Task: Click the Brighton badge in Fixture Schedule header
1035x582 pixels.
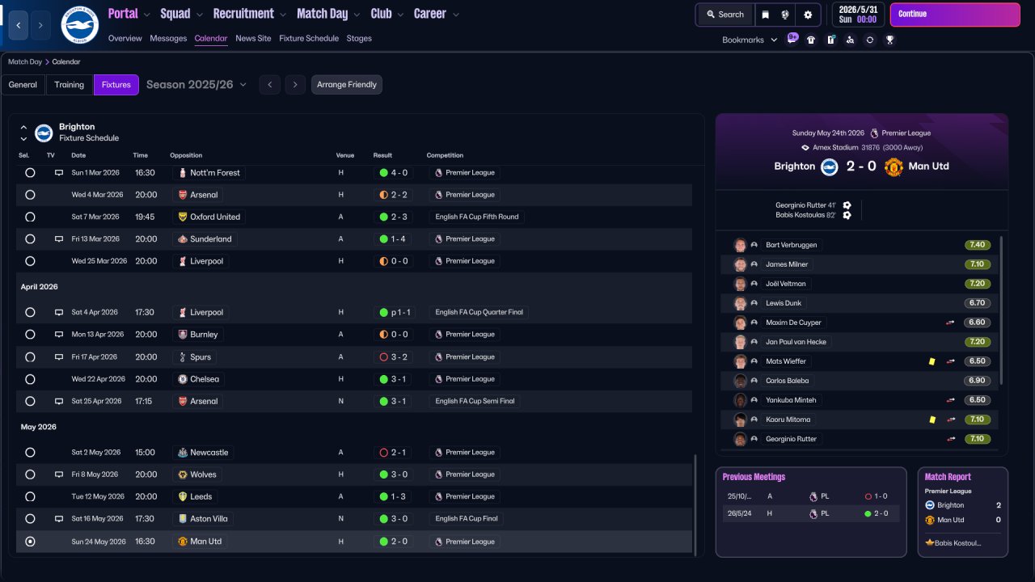Action: (44, 133)
